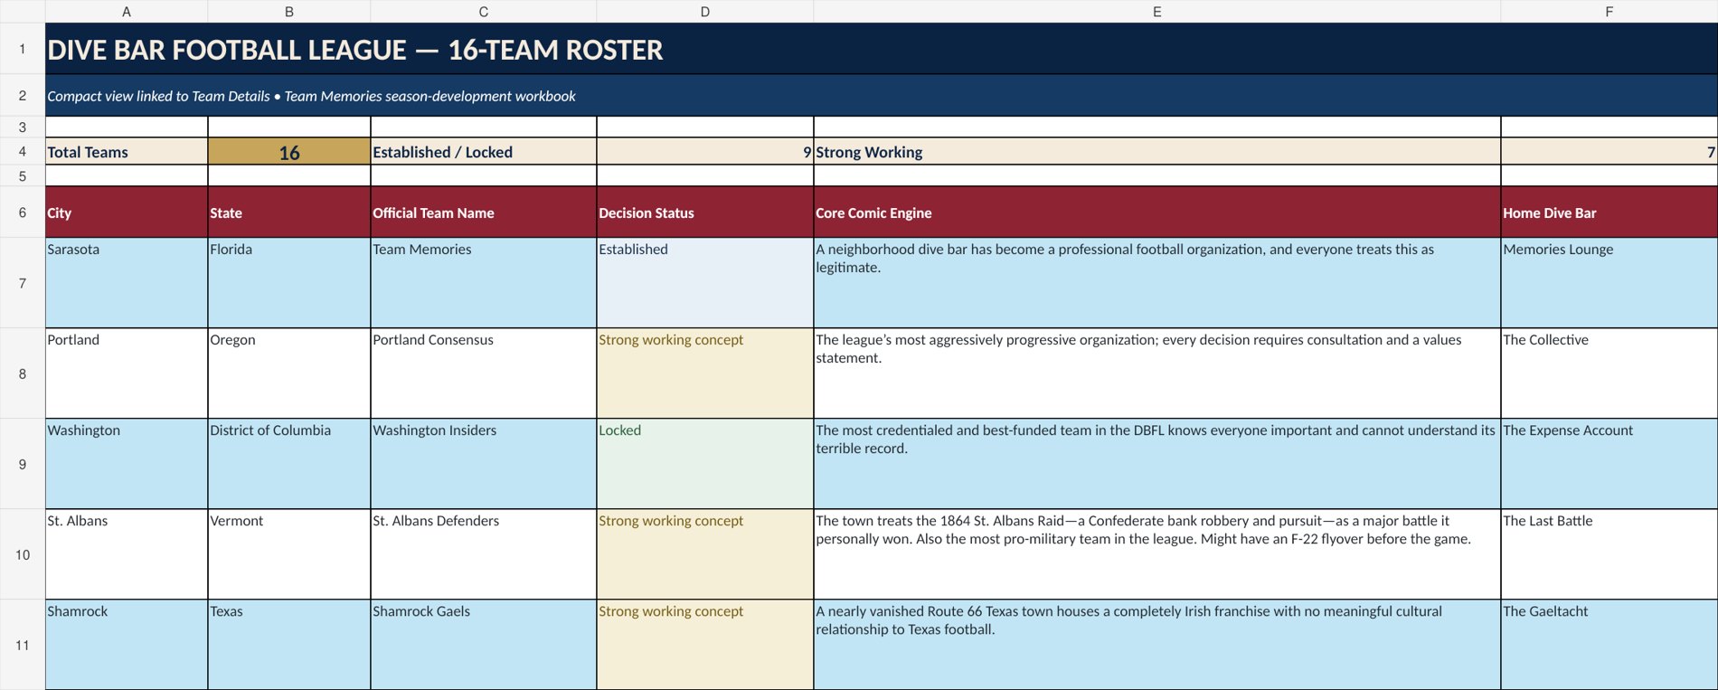Click the 'Home Dive Bar' heading cell
Viewport: 1718px width, 690px height.
click(1609, 213)
